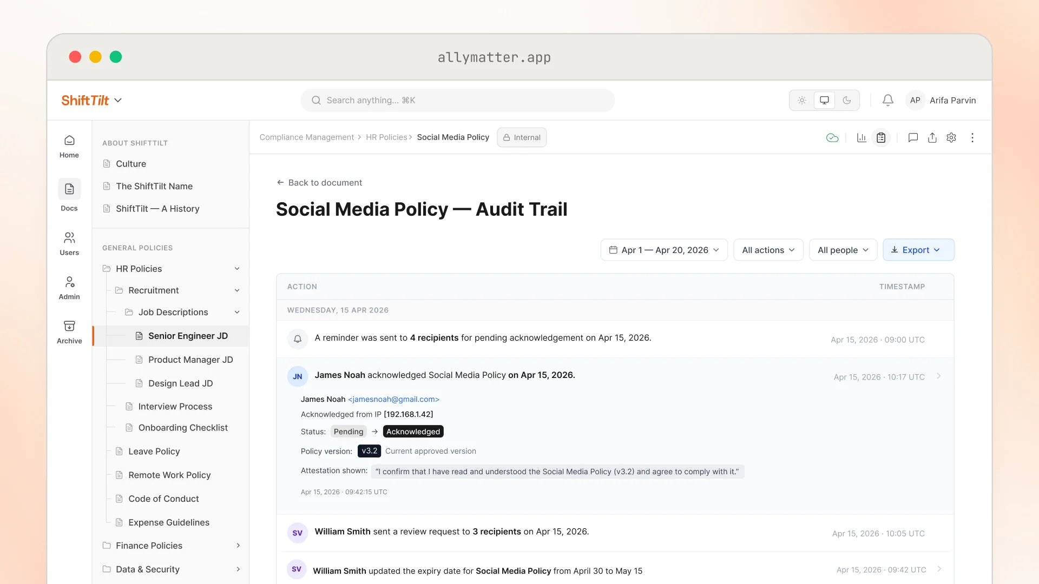Open the Export dropdown

[x=918, y=250]
